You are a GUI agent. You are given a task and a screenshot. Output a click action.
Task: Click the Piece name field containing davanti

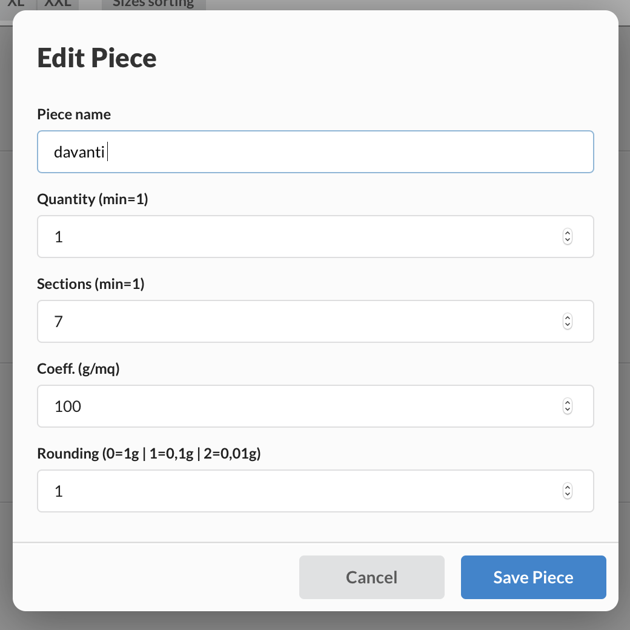(315, 152)
